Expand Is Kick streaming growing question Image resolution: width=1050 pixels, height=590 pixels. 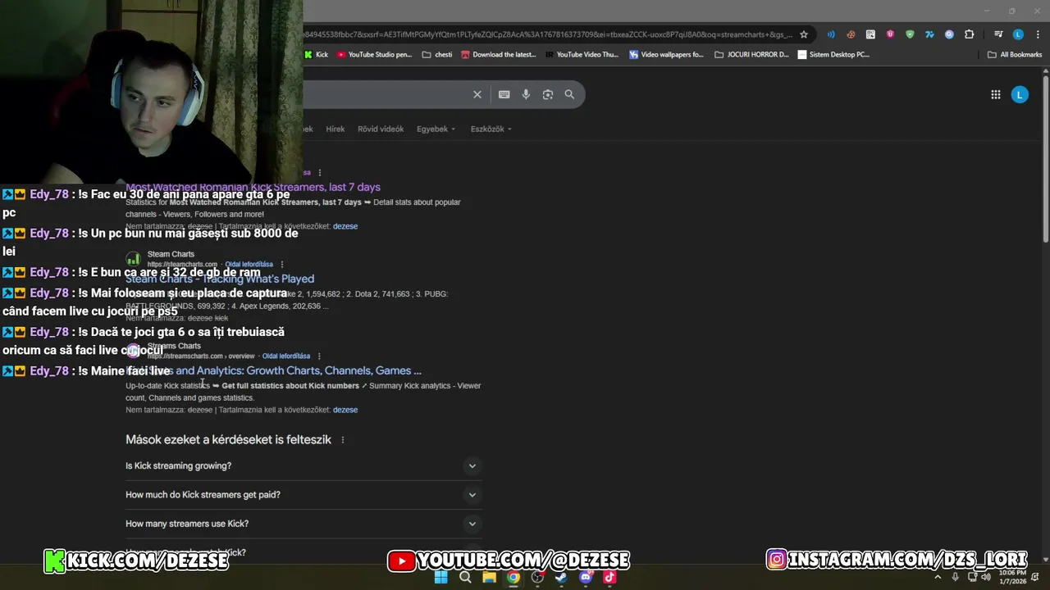click(x=302, y=465)
